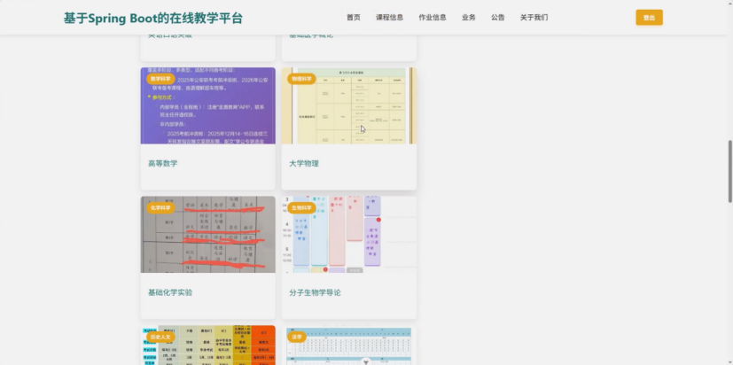Open the 分子生物学导论 course thumbnail
This screenshot has height=365, width=733.
click(348, 235)
